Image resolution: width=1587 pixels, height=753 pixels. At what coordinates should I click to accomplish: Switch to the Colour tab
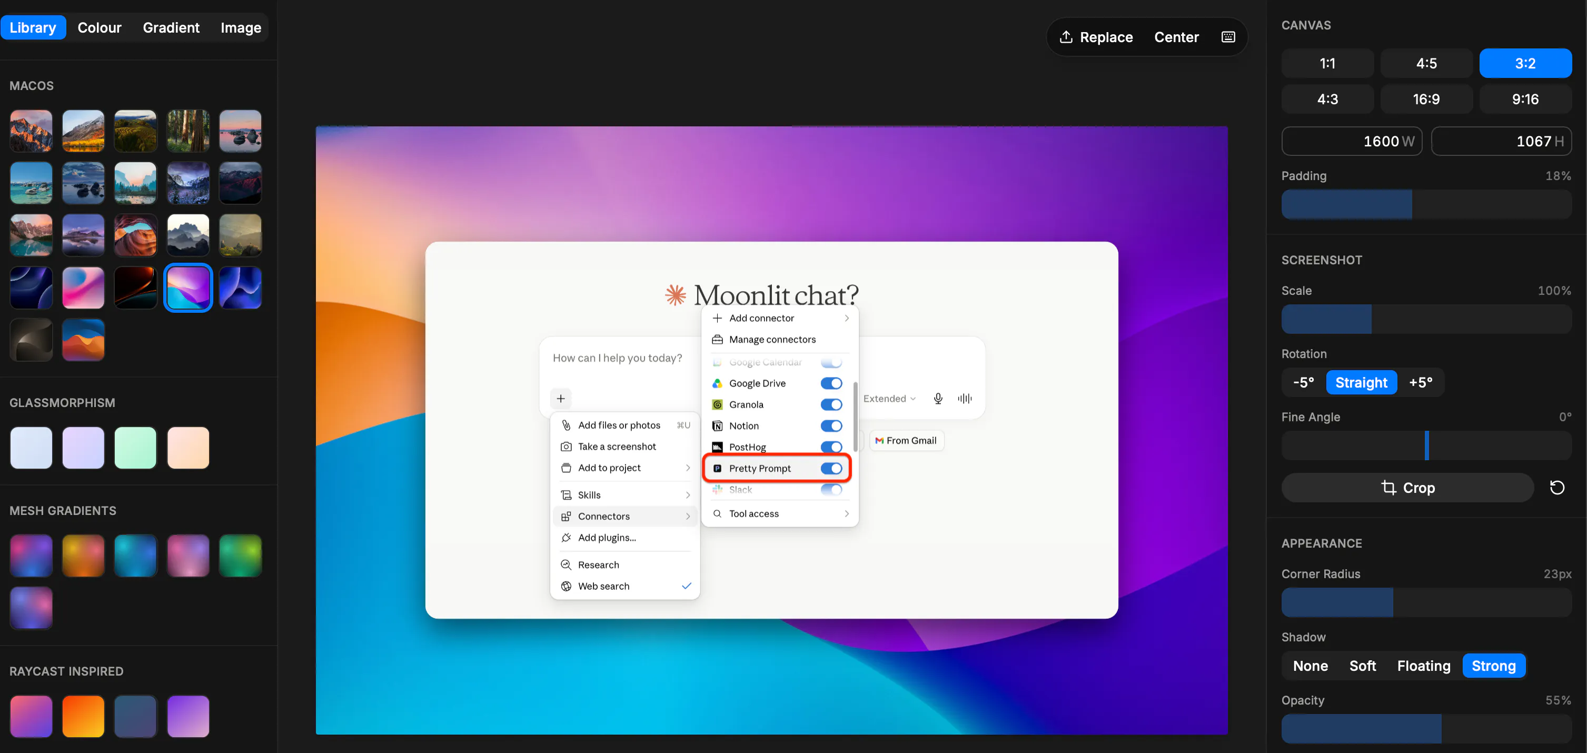coord(99,28)
